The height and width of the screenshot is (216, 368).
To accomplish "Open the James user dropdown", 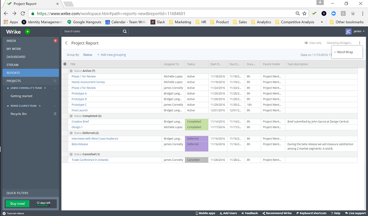I will coord(359,31).
